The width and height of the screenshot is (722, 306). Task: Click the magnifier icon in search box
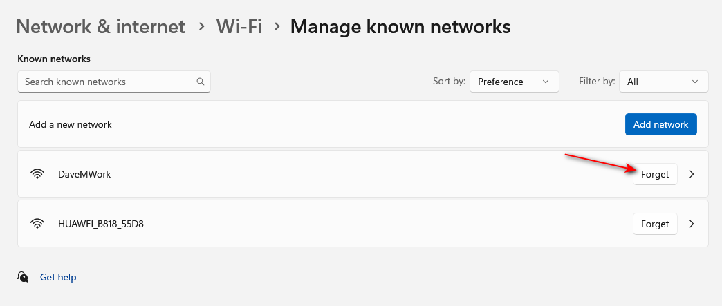[x=201, y=82]
